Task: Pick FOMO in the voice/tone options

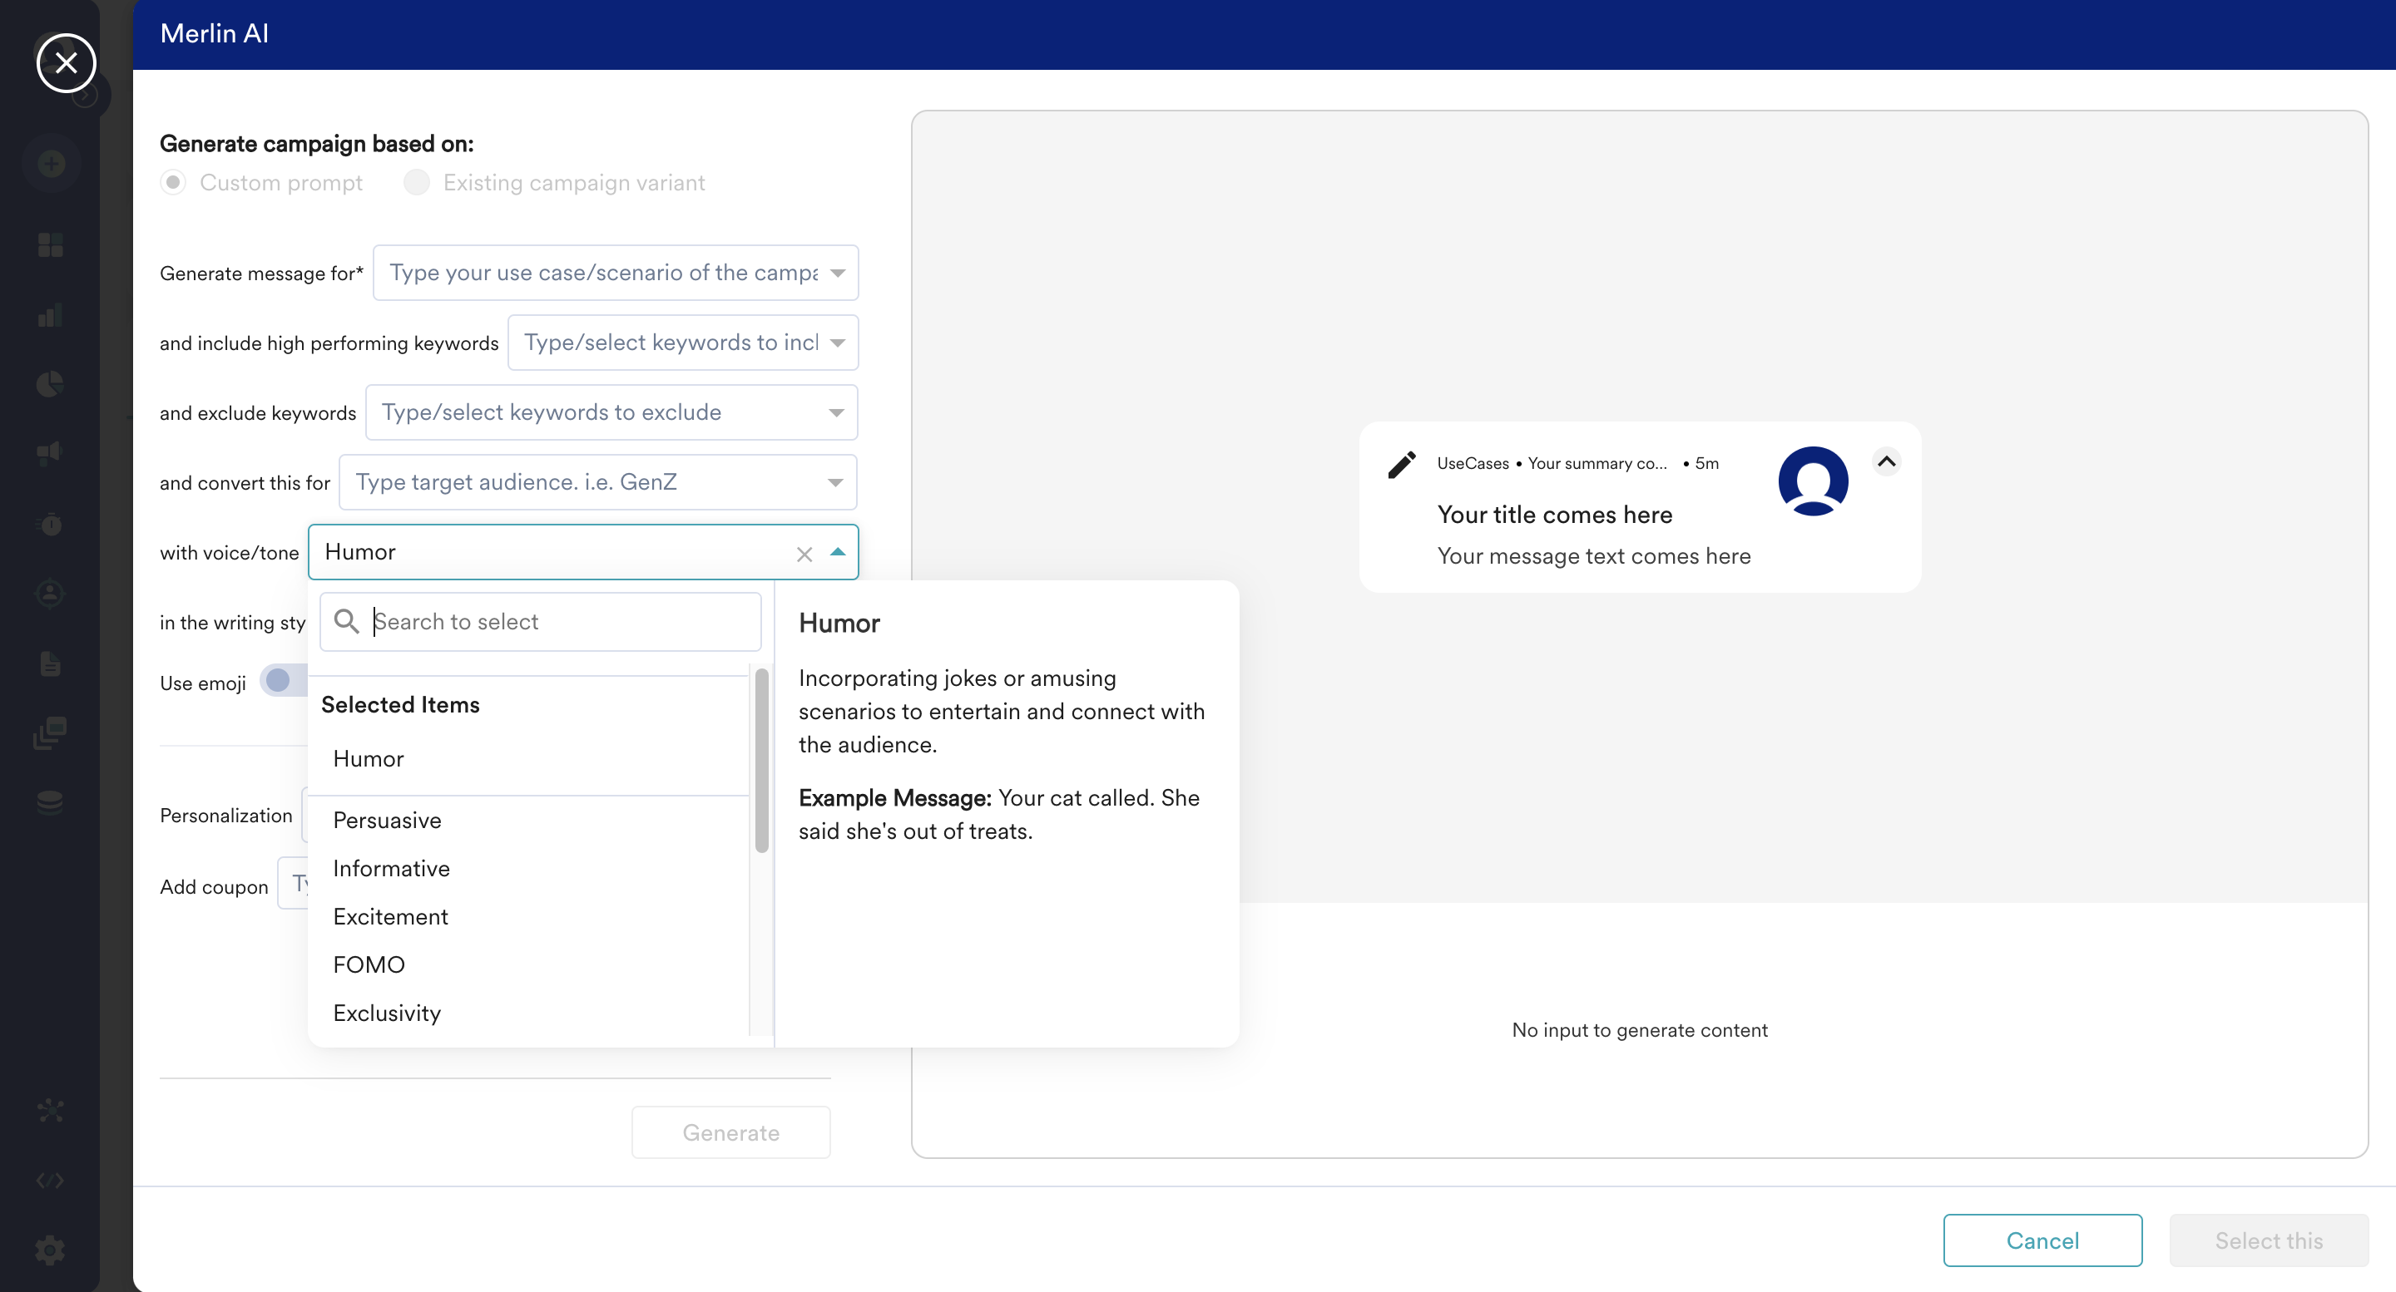Action: pyautogui.click(x=369, y=964)
